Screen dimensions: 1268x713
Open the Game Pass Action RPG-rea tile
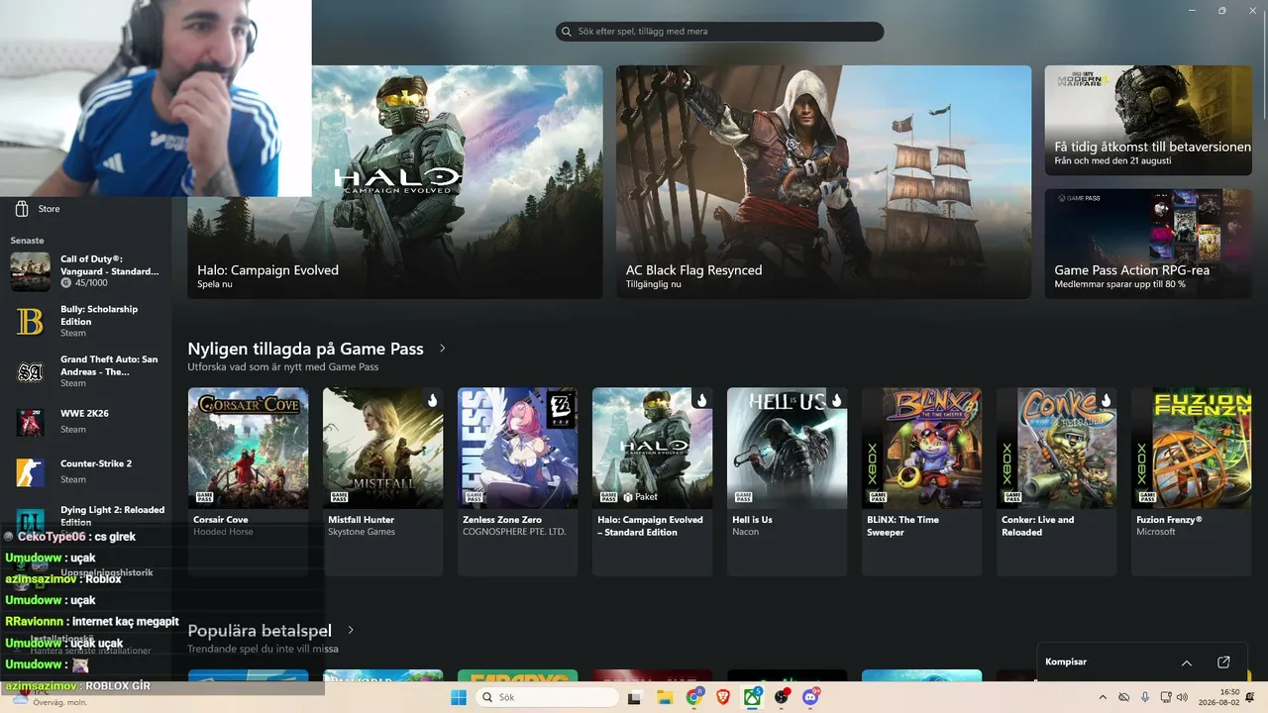[x=1148, y=244]
